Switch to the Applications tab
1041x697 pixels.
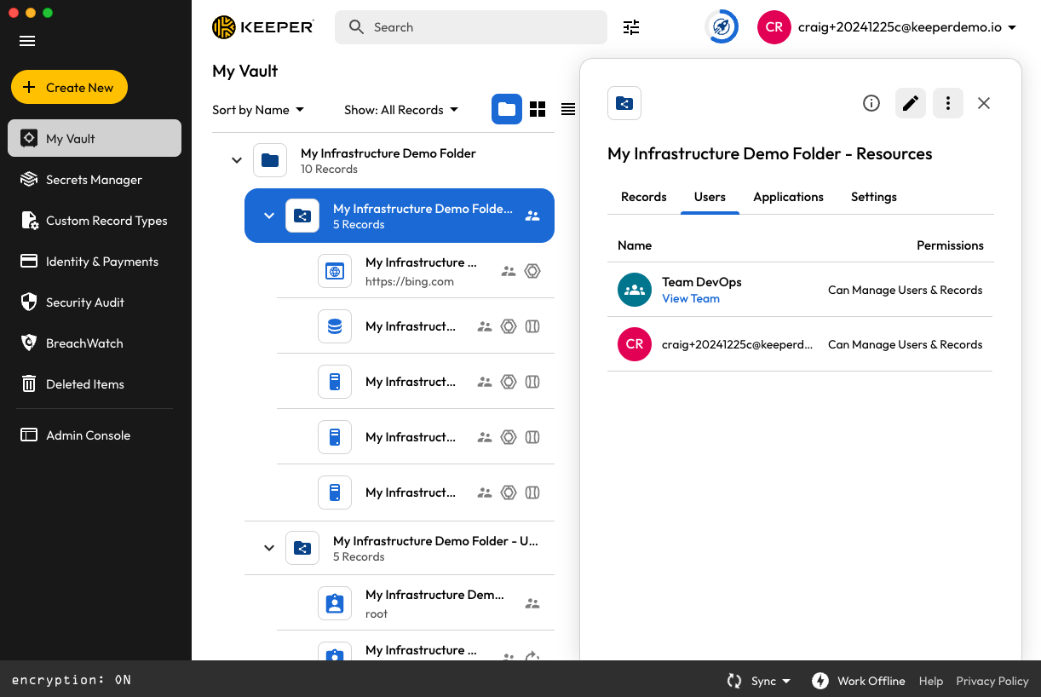[x=788, y=197]
